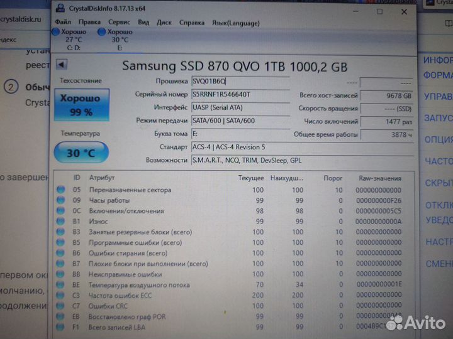This screenshot has height=339, width=453.
Task: Click the blue health indicator for E:
Action: (x=101, y=32)
